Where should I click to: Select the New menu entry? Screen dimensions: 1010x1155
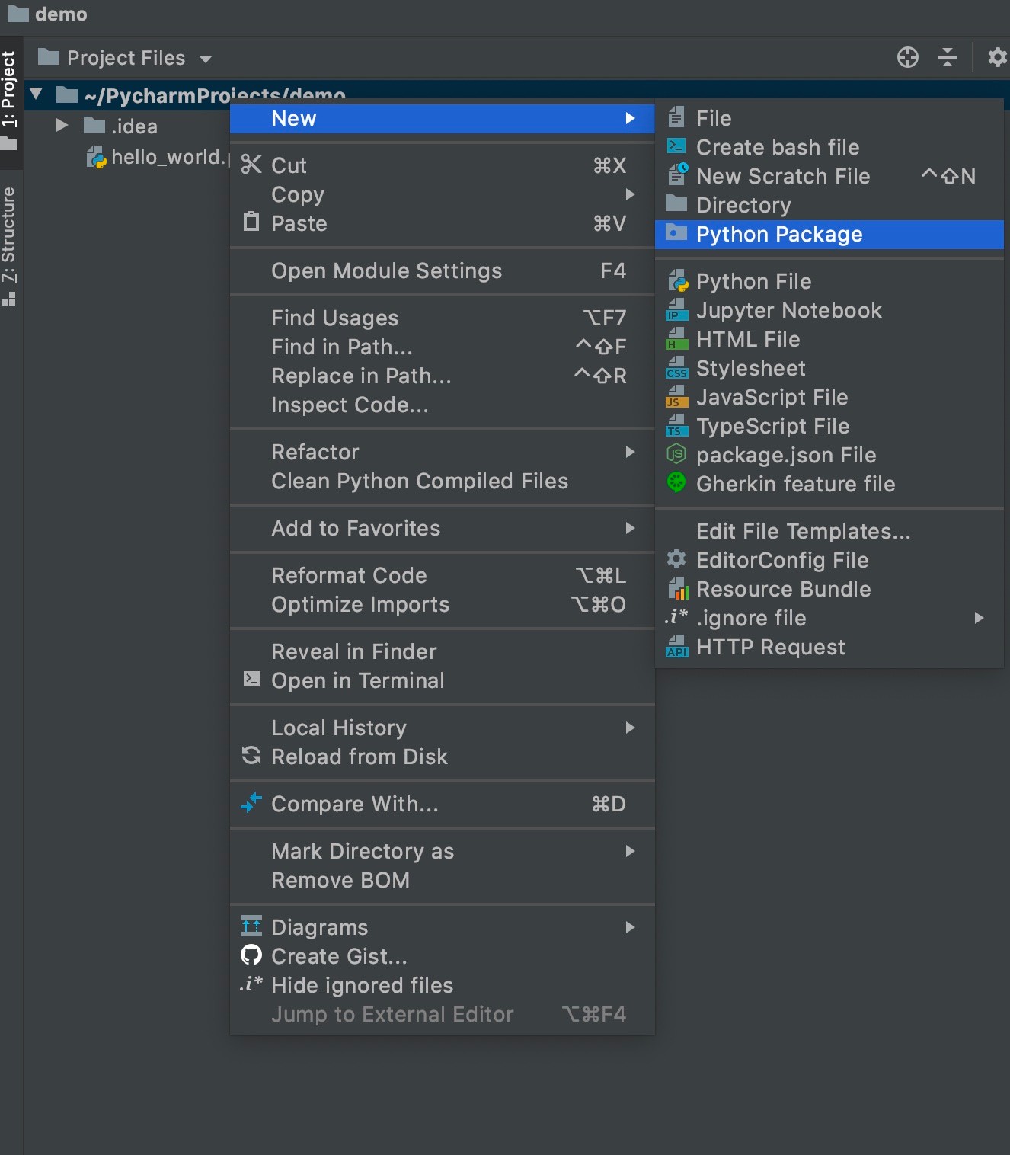(x=443, y=118)
